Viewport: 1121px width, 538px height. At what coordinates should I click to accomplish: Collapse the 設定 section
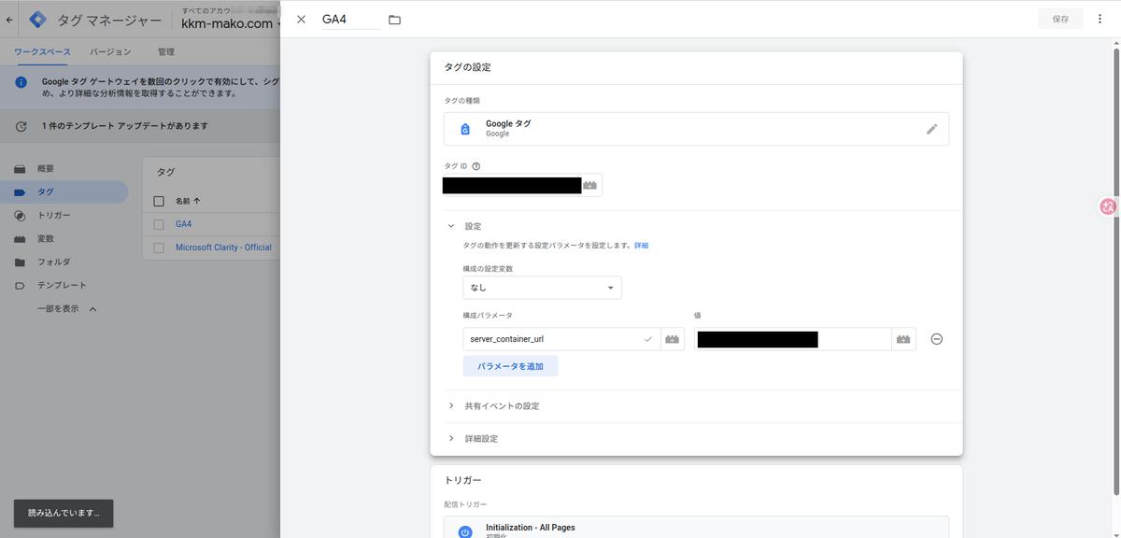pos(451,226)
